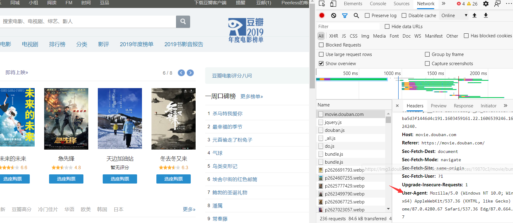The image size is (513, 223).
Task: Open the 排行榜 navigation link
Action: pyautogui.click(x=57, y=44)
